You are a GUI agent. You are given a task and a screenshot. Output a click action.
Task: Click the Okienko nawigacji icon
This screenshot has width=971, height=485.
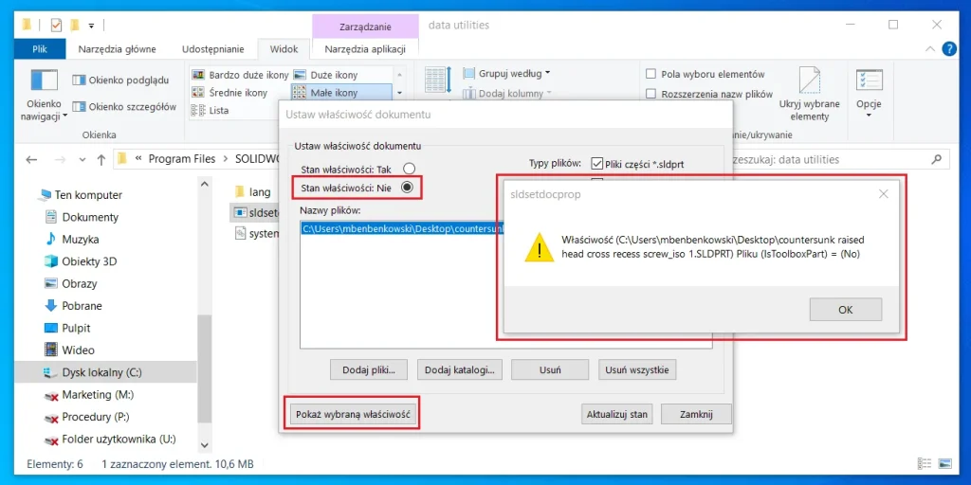pyautogui.click(x=44, y=81)
